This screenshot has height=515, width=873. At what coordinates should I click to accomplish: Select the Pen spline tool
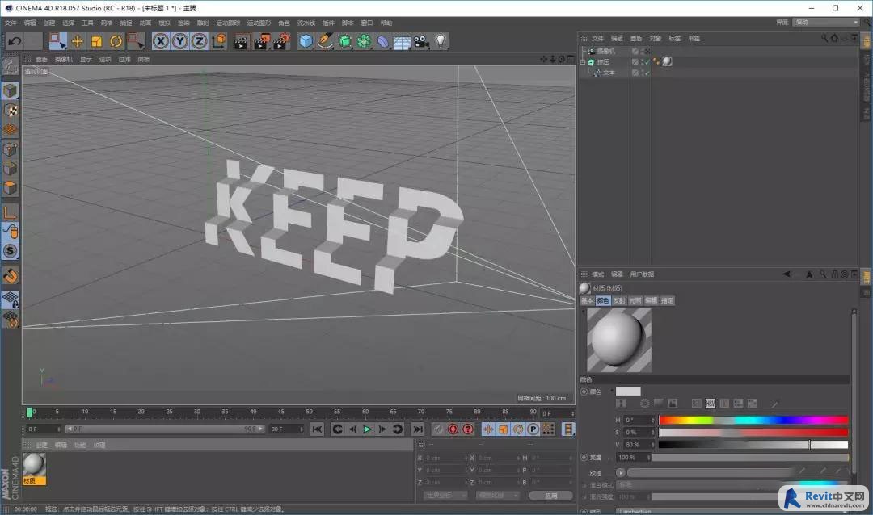click(325, 42)
